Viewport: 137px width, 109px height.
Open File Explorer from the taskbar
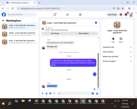23,101
